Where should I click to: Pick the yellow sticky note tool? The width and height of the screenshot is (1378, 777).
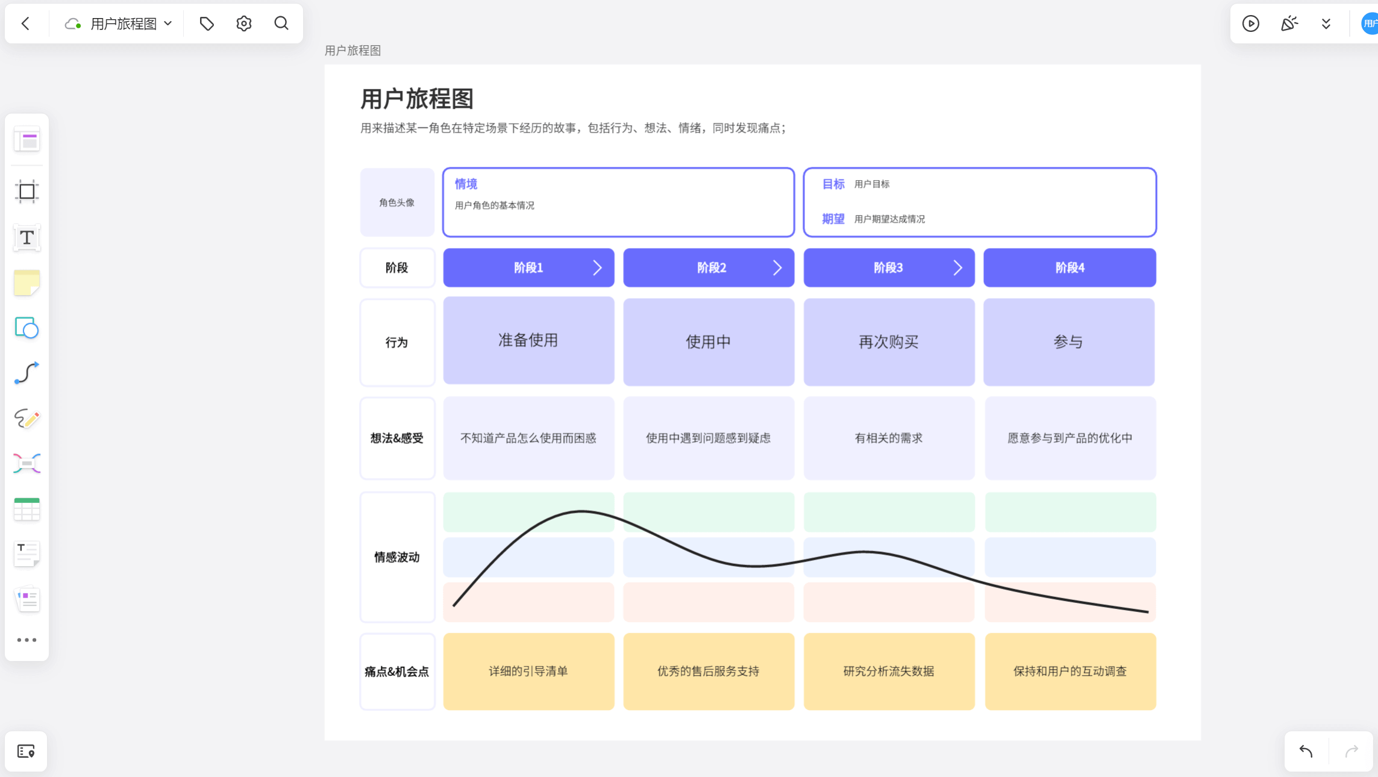point(27,282)
